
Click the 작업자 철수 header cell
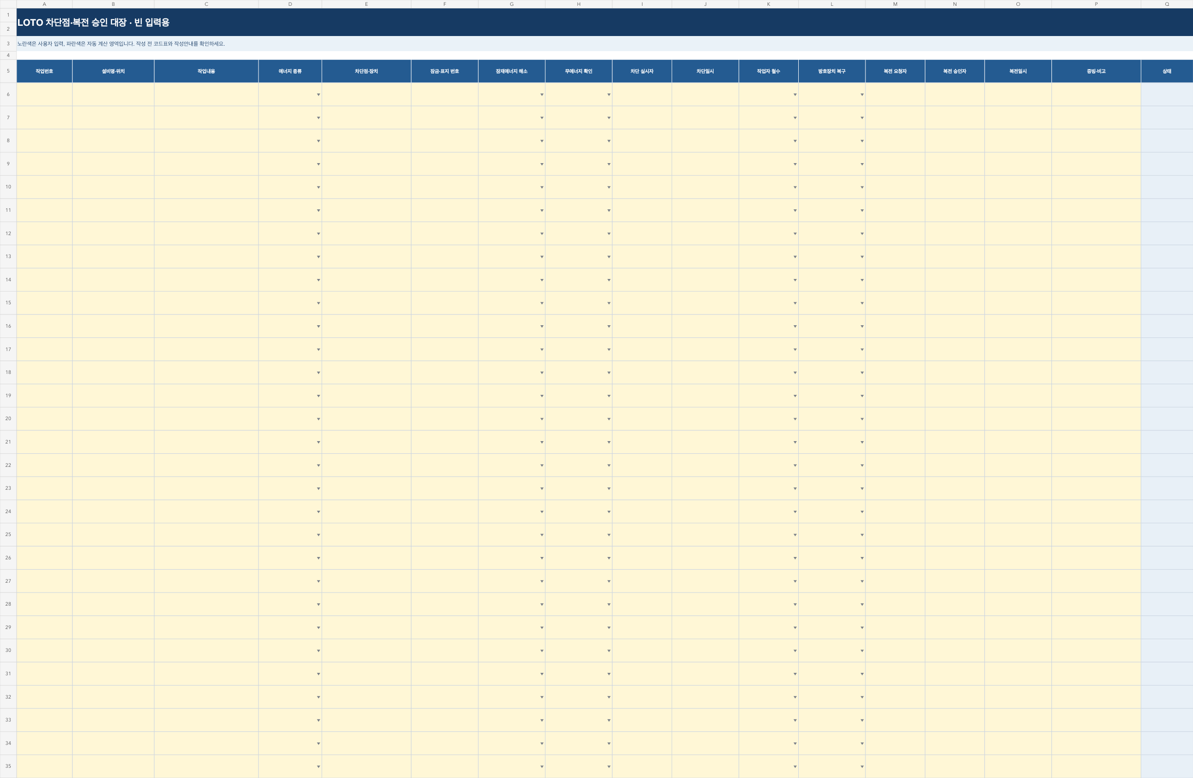click(769, 71)
